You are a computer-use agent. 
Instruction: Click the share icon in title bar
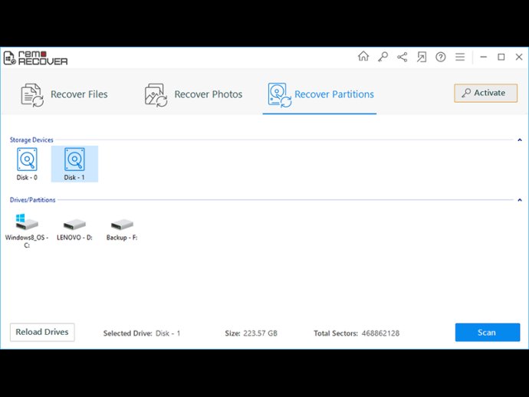click(402, 57)
